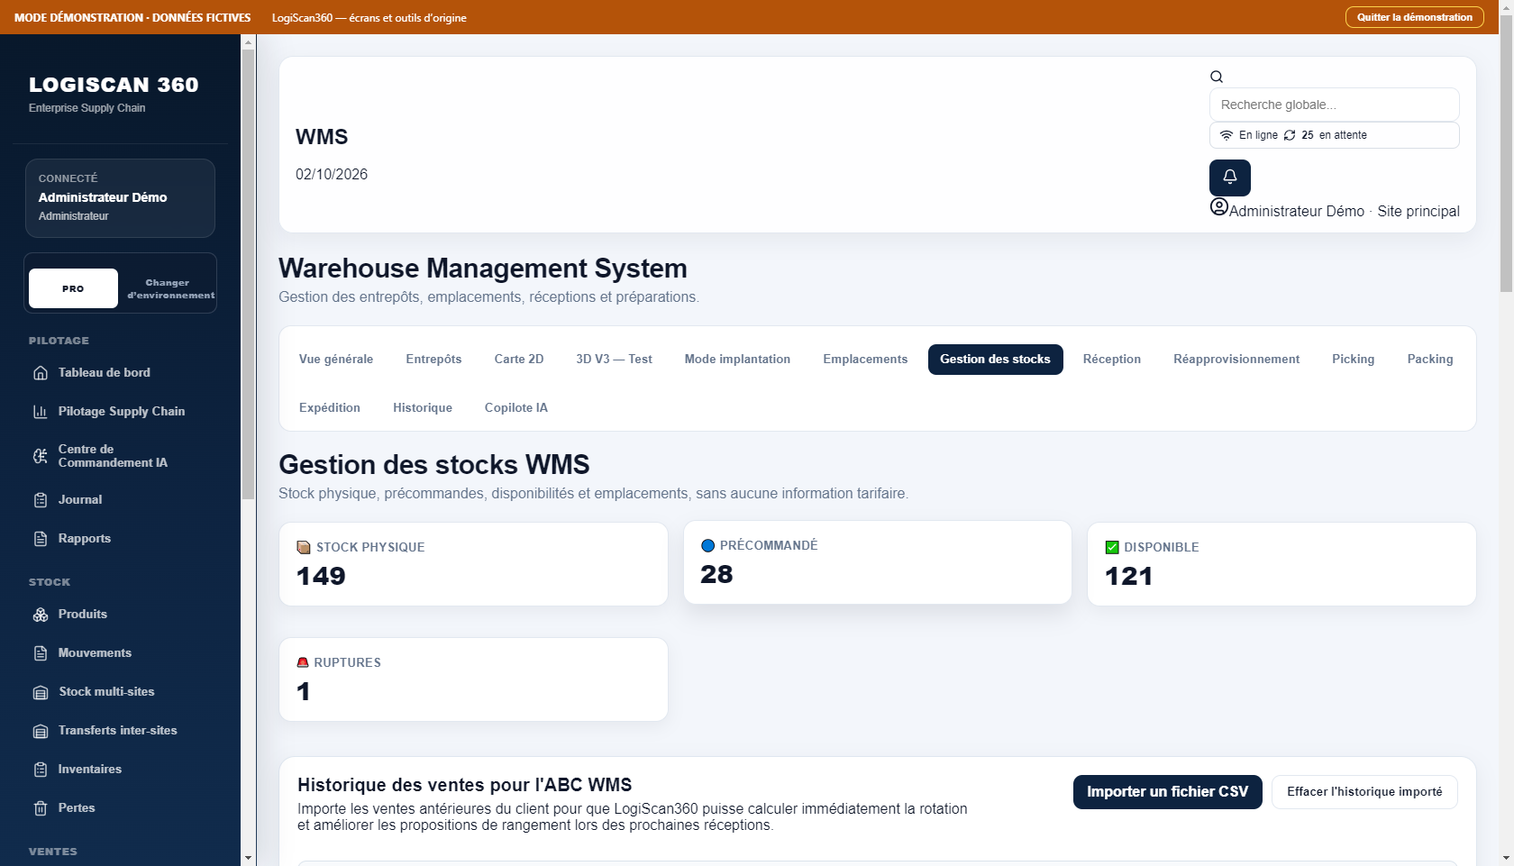Click Centre de Commandement IA icon
This screenshot has height=866, width=1514.
tap(41, 456)
